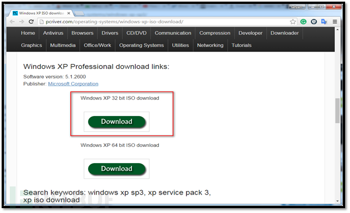The image size is (350, 213).
Task: Open the Operating Systems menu item
Action: pyautogui.click(x=141, y=45)
